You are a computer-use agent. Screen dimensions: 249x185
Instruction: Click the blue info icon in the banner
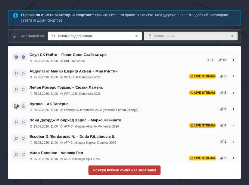[15, 15]
